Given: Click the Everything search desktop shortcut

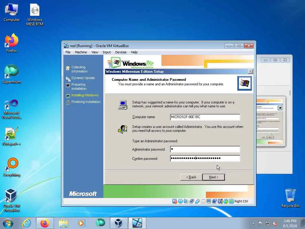Looking at the screenshot, I should click(12, 167).
